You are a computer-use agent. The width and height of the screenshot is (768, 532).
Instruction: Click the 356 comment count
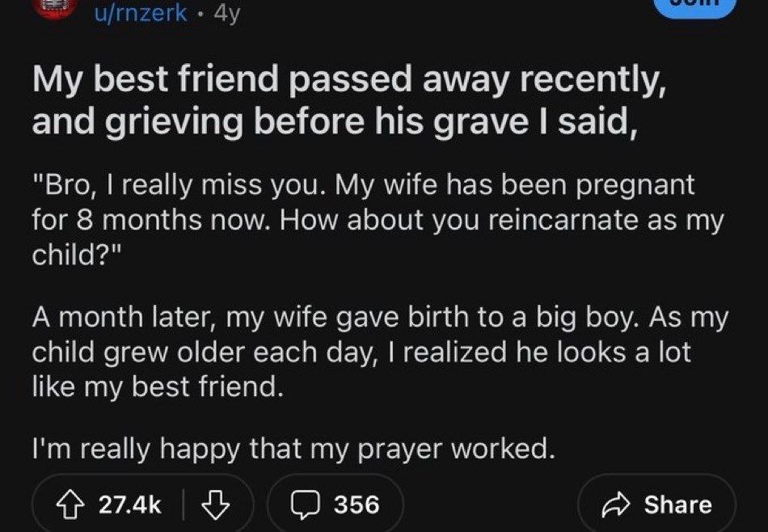pyautogui.click(x=357, y=505)
